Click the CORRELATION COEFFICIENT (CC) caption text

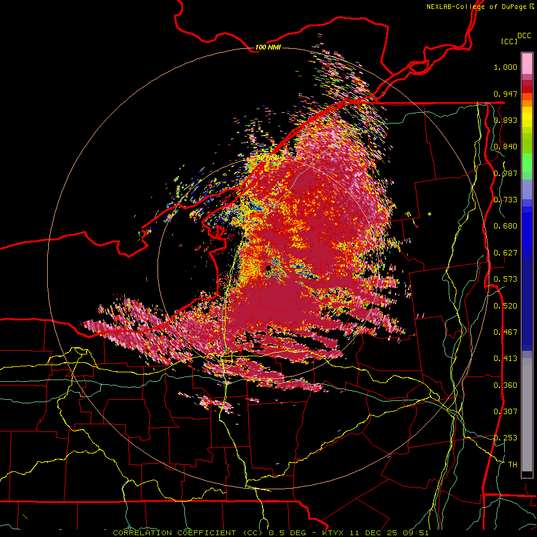[189, 533]
